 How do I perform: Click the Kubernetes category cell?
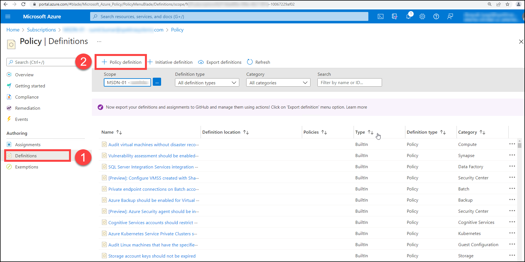(x=469, y=233)
